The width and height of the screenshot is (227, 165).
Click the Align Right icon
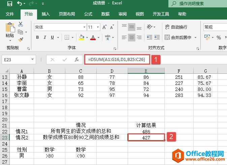click(x=139, y=37)
